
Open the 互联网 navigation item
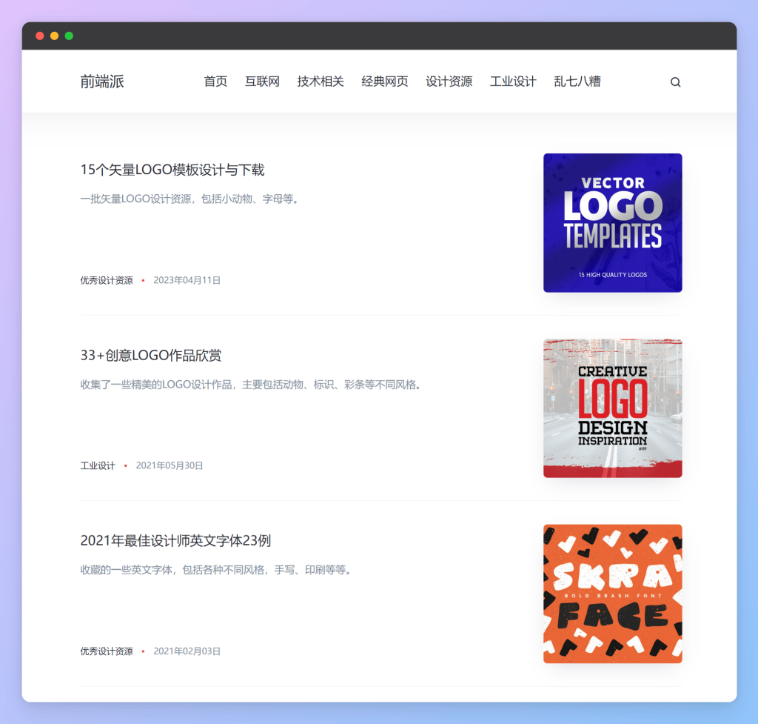262,82
